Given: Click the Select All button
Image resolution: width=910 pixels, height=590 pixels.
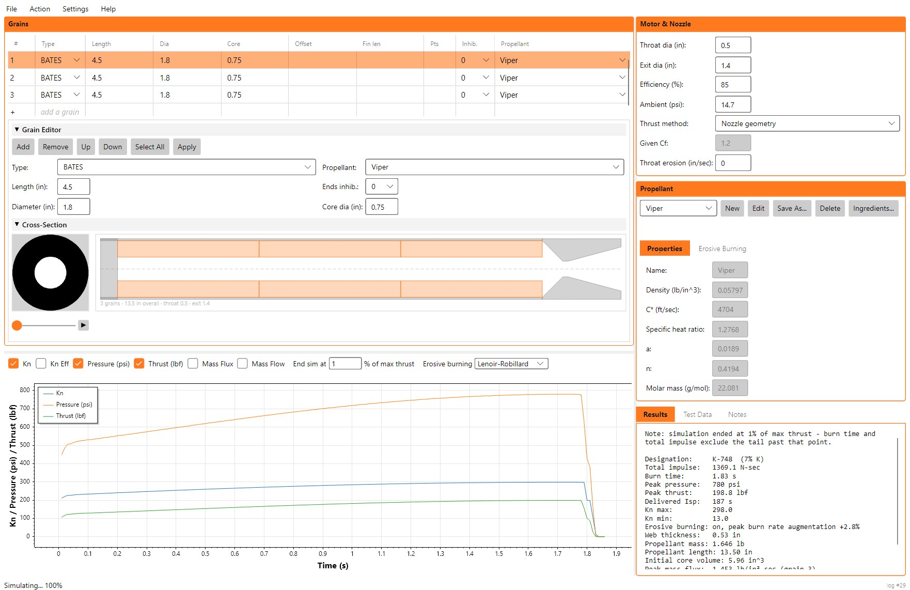Looking at the screenshot, I should pos(150,147).
